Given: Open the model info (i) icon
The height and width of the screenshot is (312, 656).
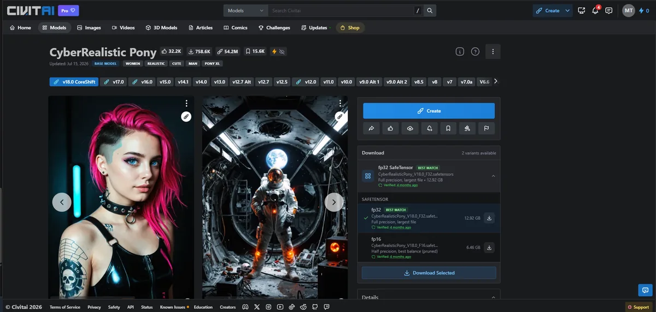Looking at the screenshot, I should pos(460,51).
